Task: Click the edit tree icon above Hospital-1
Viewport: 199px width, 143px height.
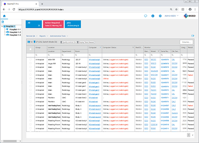Action: [2, 22]
